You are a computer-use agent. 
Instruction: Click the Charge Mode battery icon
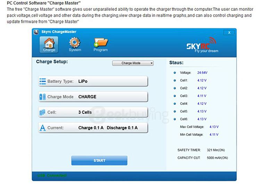tap(43, 97)
